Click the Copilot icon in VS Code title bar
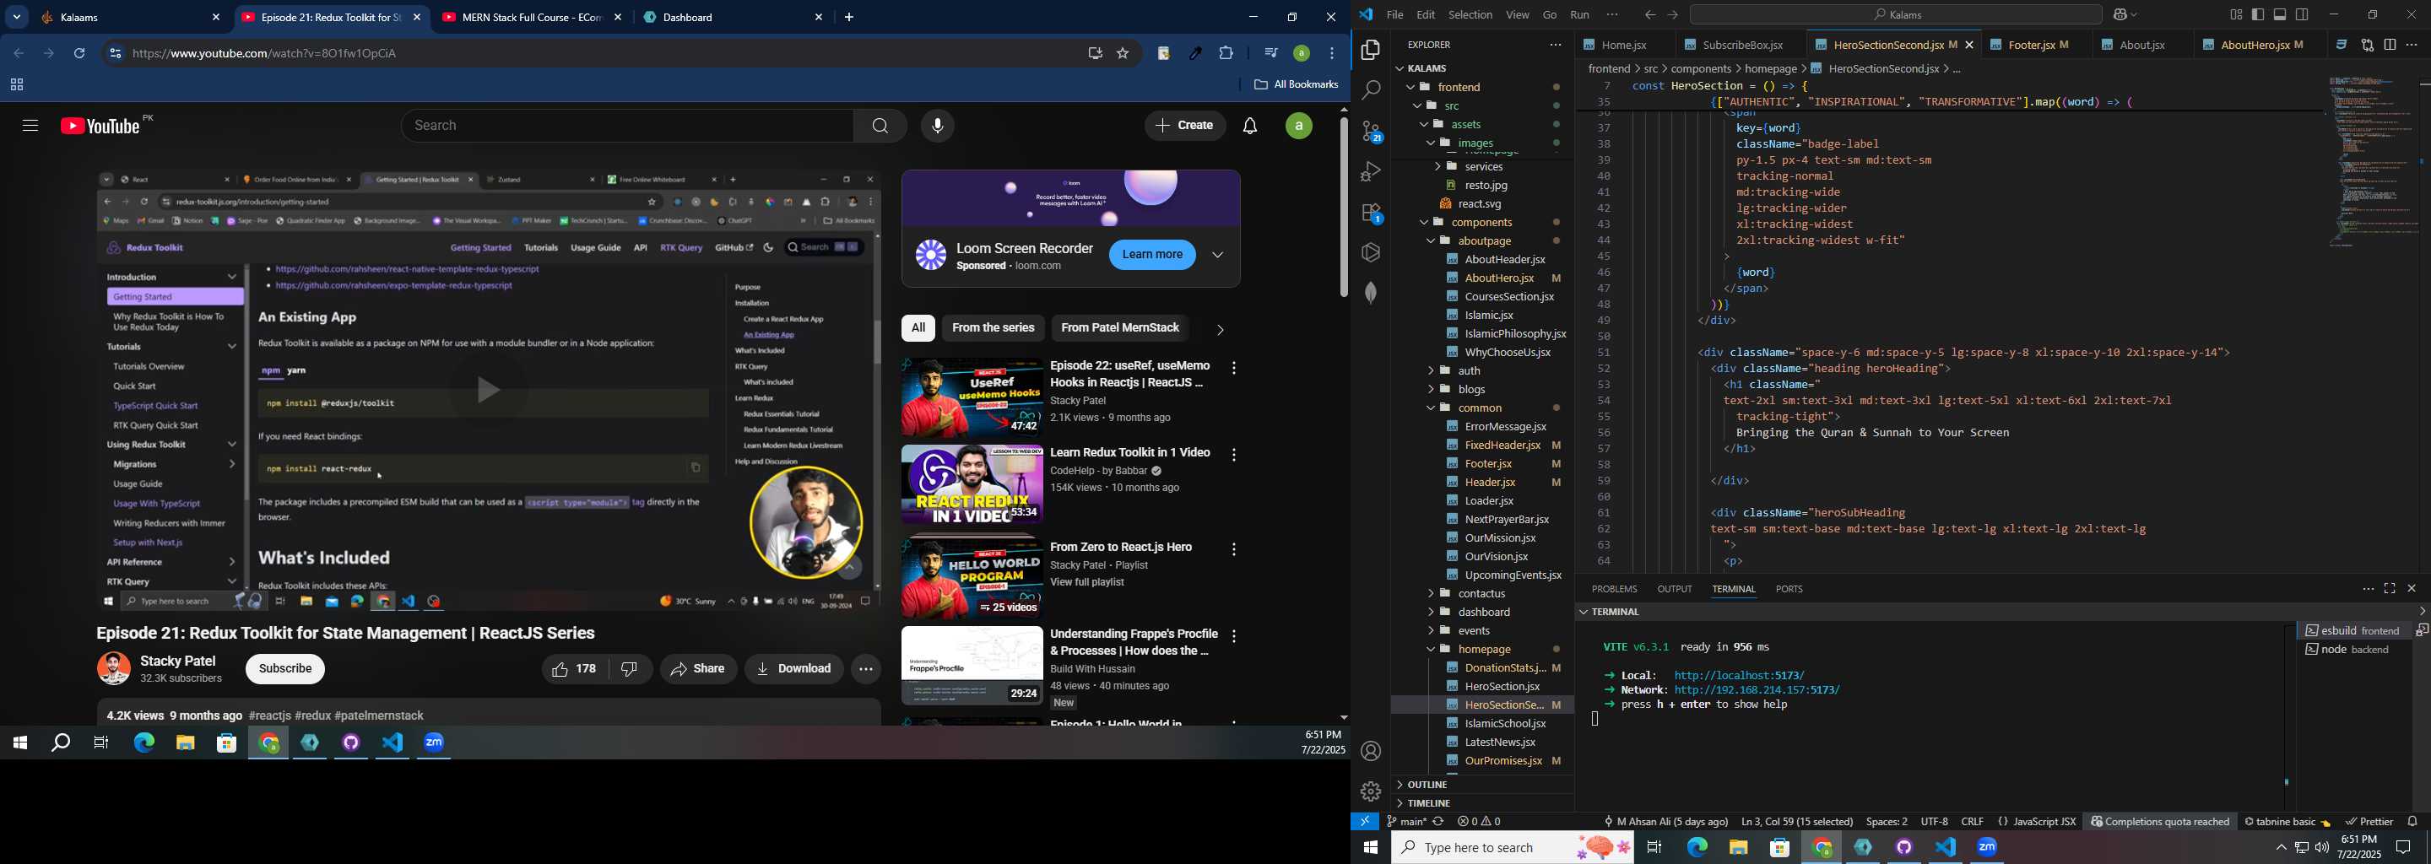The image size is (2431, 864). tap(2120, 15)
